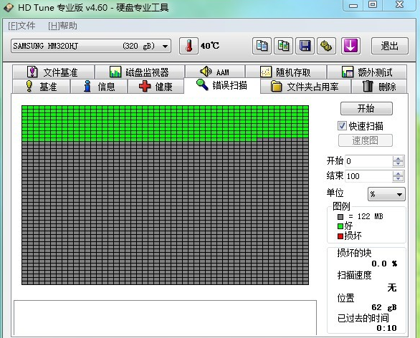Click the thermometer temperature icon
420x338 pixels.
click(188, 46)
